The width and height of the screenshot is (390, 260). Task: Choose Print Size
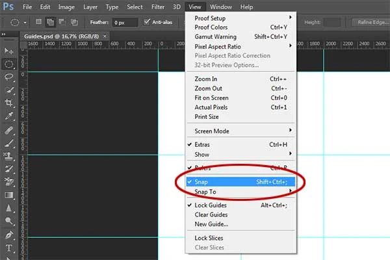(x=240, y=117)
